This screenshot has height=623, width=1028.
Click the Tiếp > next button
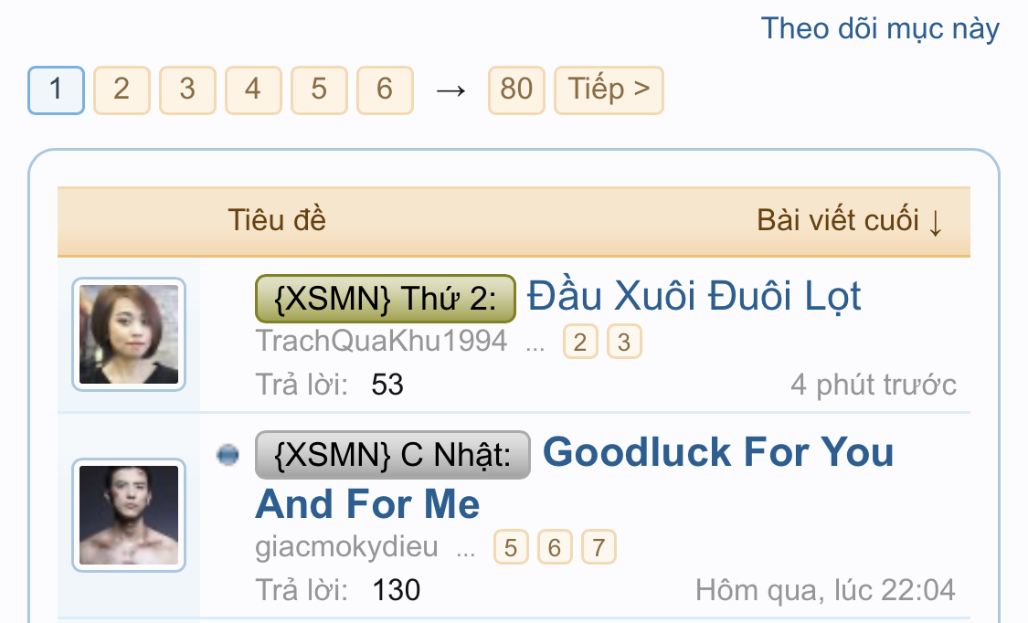(x=609, y=90)
